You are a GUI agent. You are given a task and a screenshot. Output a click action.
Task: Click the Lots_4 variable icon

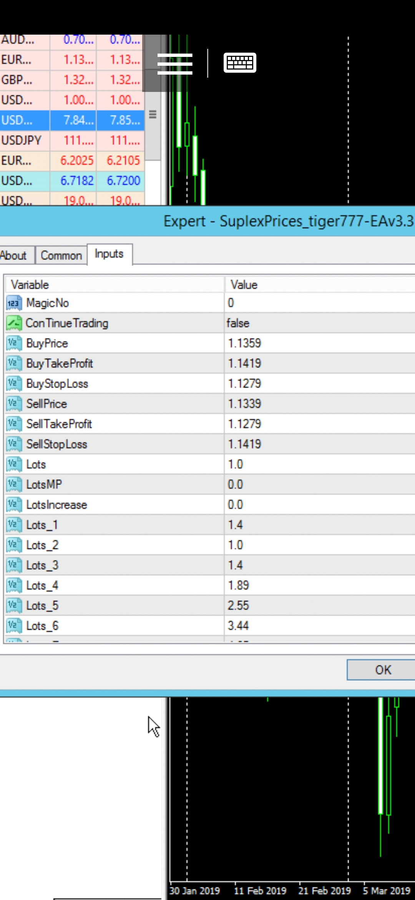(14, 585)
